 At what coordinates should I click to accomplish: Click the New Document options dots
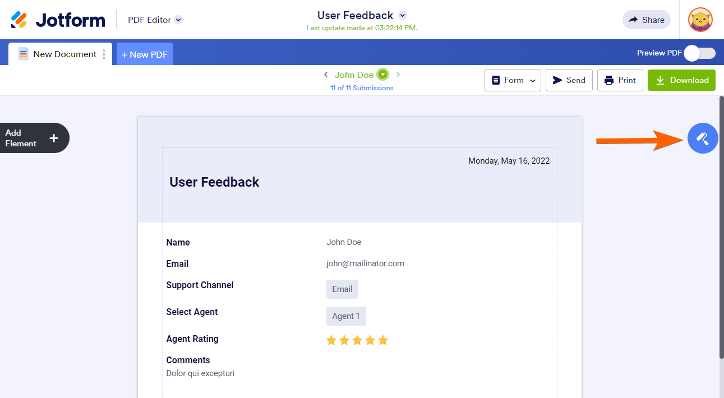click(104, 54)
